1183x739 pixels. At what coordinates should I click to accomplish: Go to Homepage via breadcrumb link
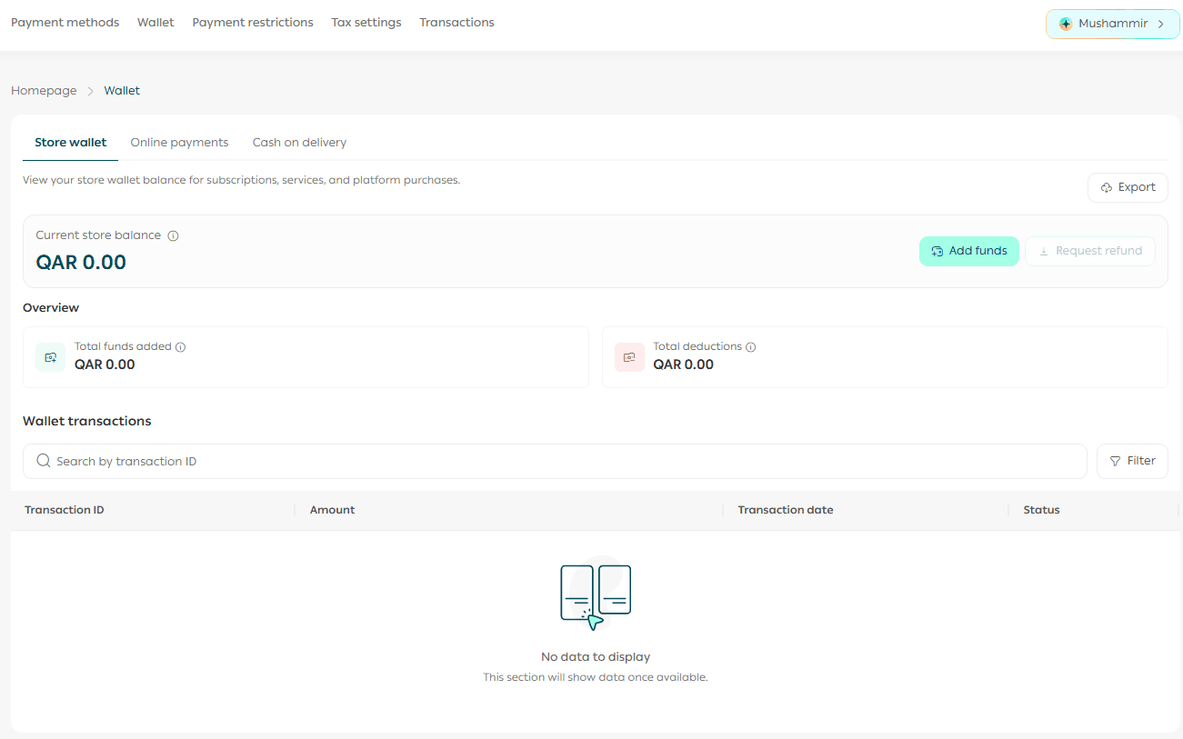click(44, 91)
